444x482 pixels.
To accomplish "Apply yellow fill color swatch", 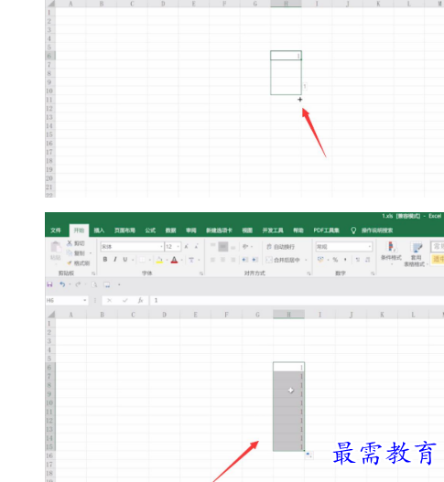I will [x=159, y=260].
